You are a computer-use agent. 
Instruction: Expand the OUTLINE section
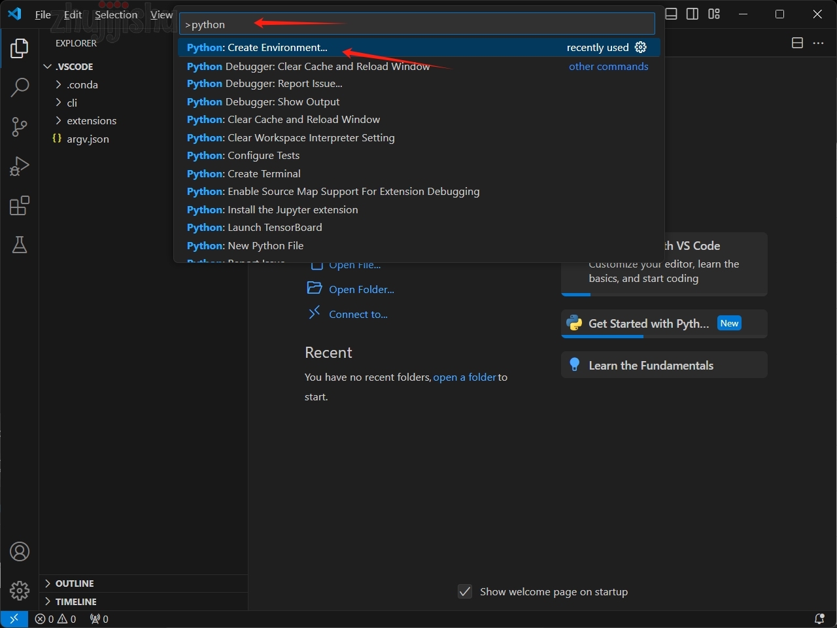click(47, 584)
